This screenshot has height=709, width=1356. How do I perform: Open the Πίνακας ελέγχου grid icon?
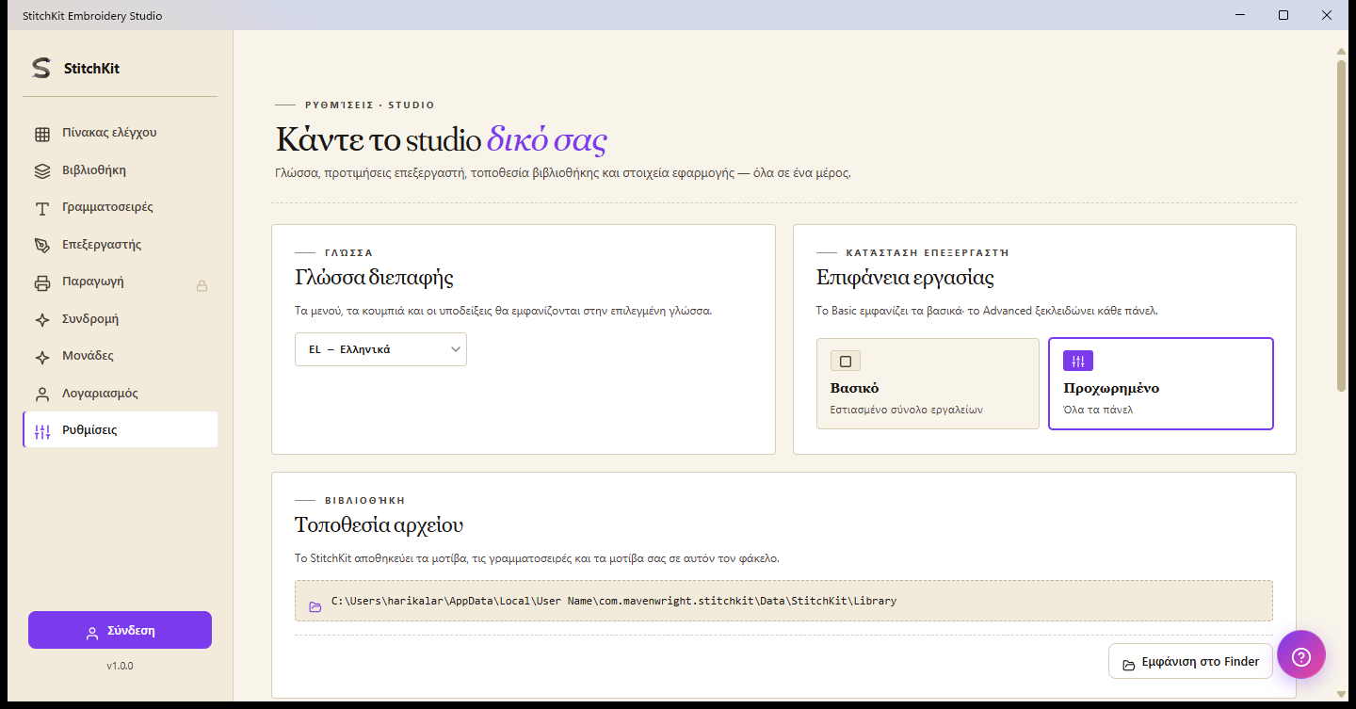pos(42,134)
